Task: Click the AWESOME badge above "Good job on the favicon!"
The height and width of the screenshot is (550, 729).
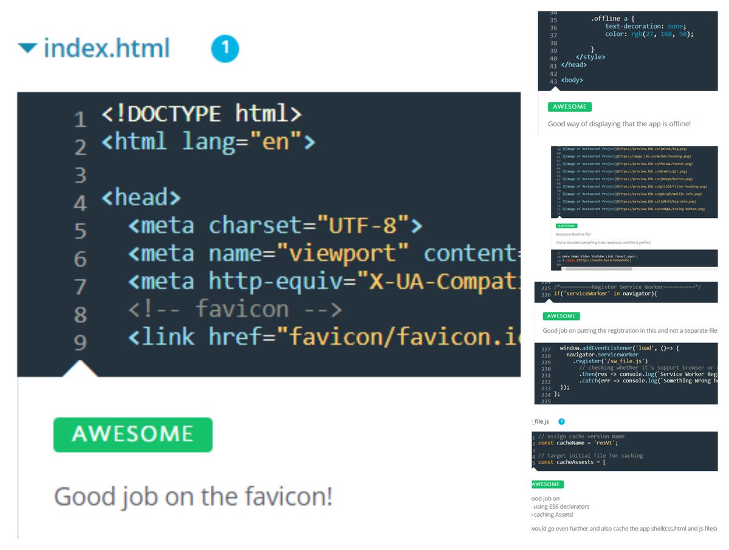Action: click(132, 435)
